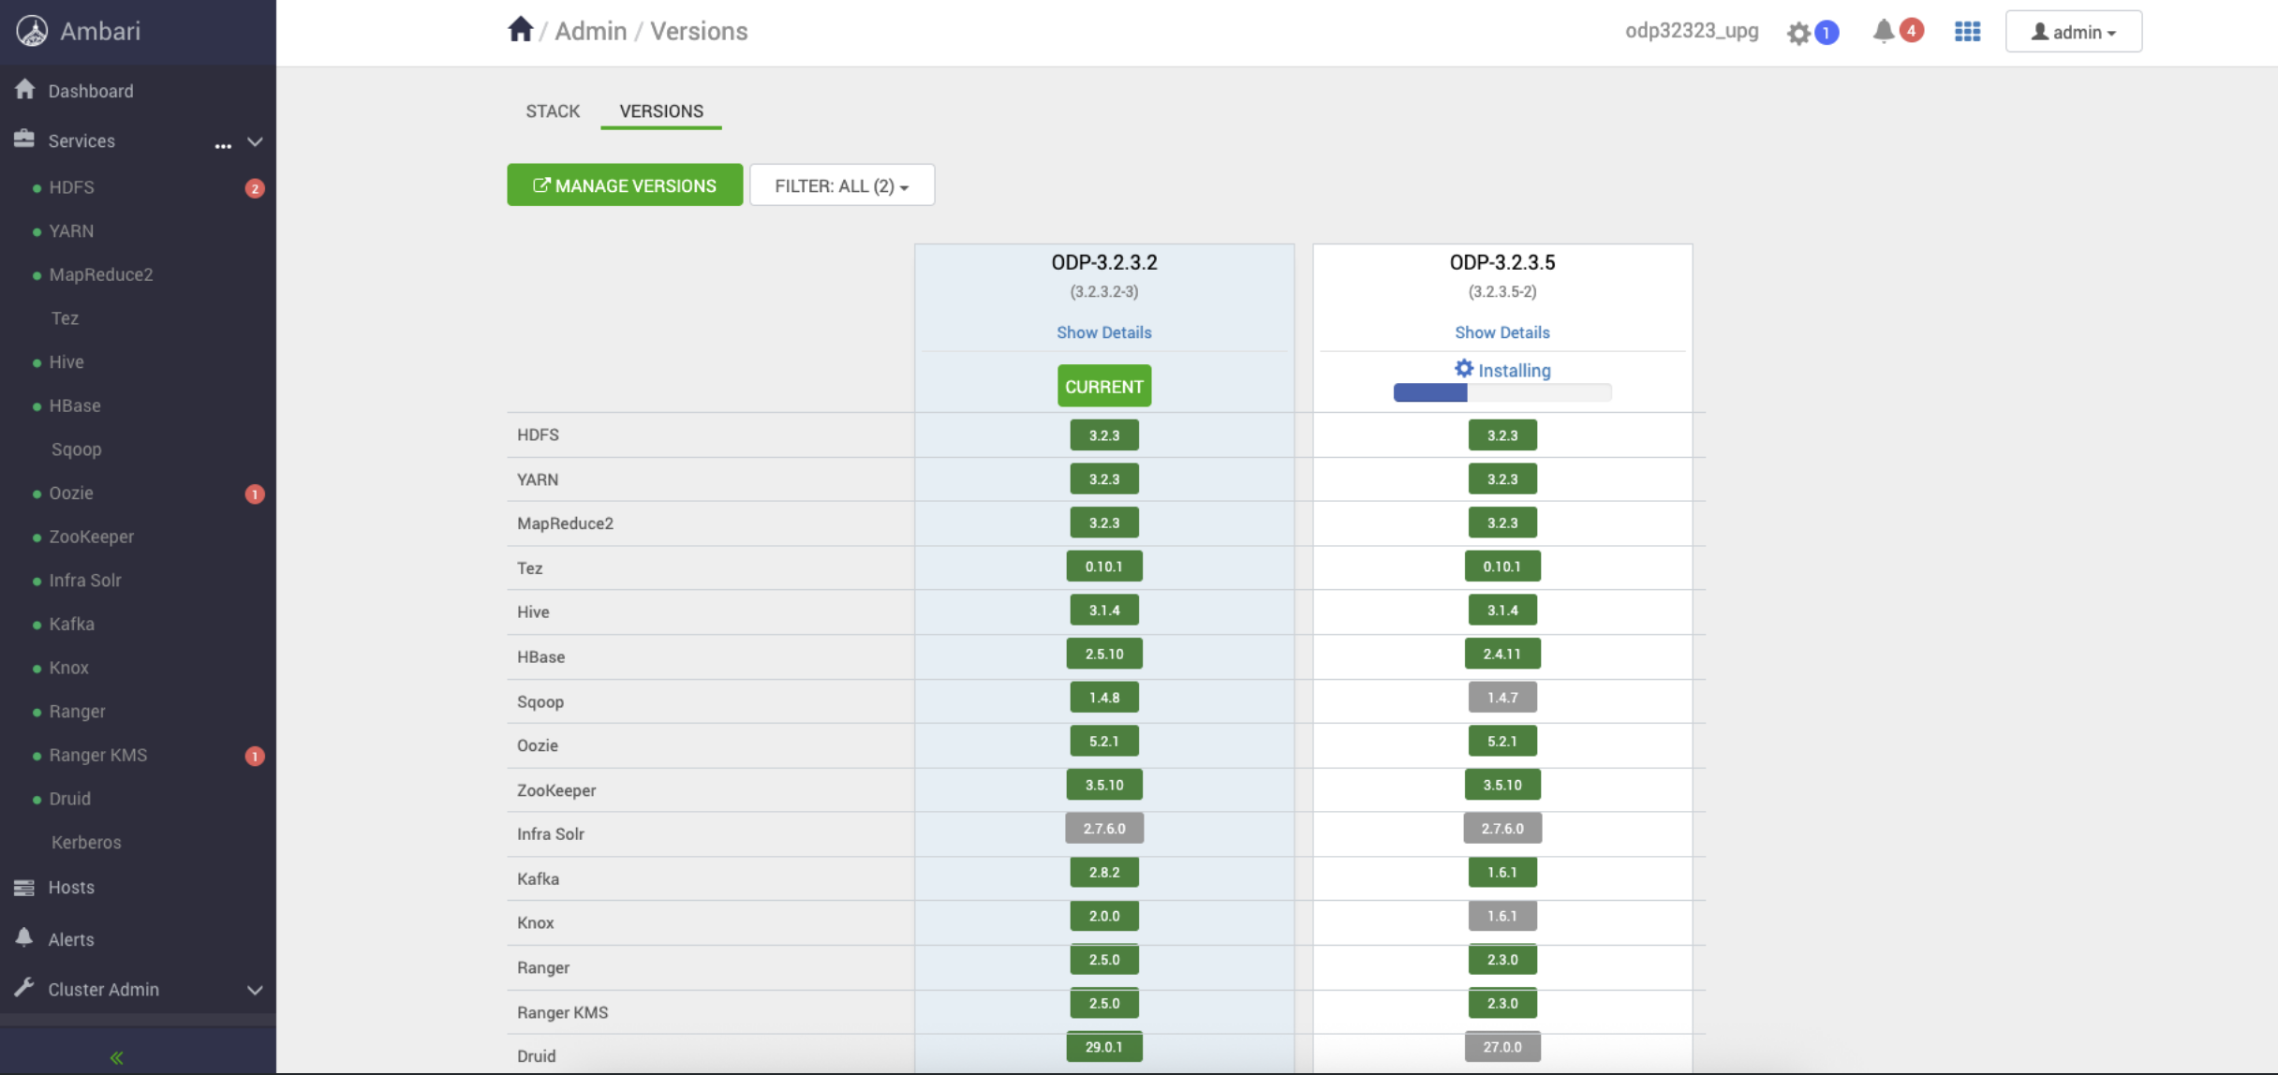This screenshot has width=2278, height=1075.
Task: Open the admin user dropdown
Action: tap(2073, 32)
